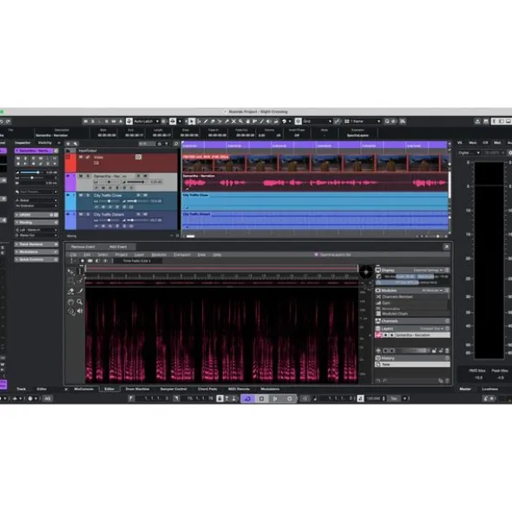Image resolution: width=512 pixels, height=512 pixels.
Task: Open the Modules menu in SpectraLayers editor
Action: click(x=159, y=255)
